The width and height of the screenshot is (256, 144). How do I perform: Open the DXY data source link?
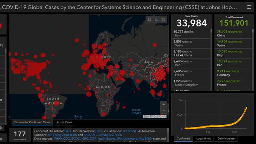(x=92, y=139)
